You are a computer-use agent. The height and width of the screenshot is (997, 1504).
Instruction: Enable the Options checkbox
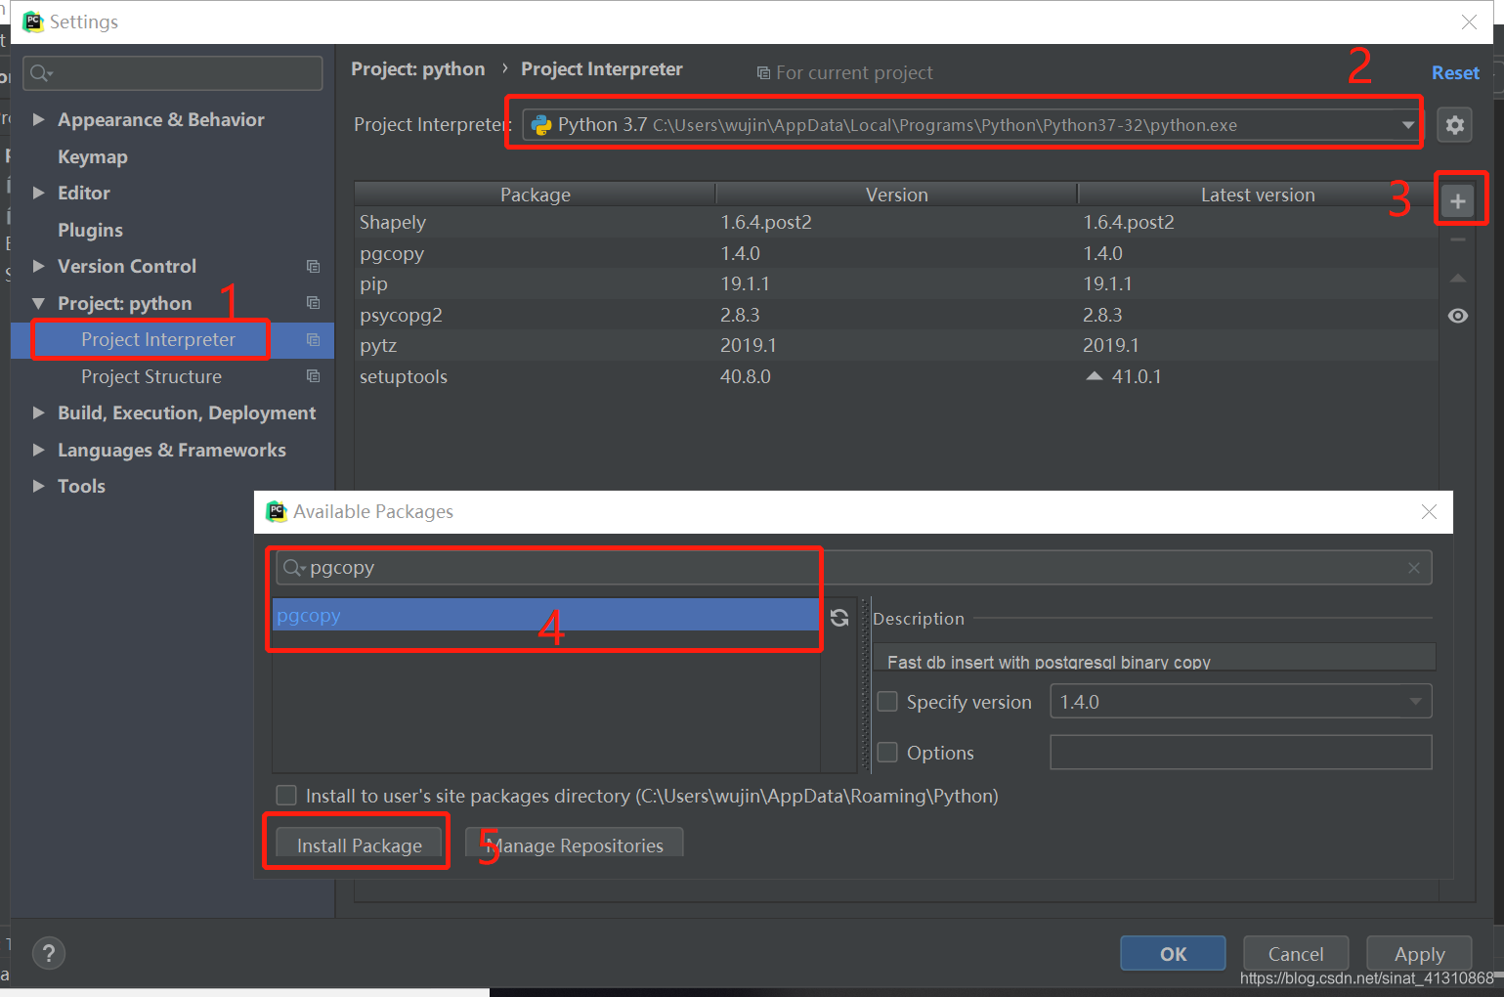[887, 753]
